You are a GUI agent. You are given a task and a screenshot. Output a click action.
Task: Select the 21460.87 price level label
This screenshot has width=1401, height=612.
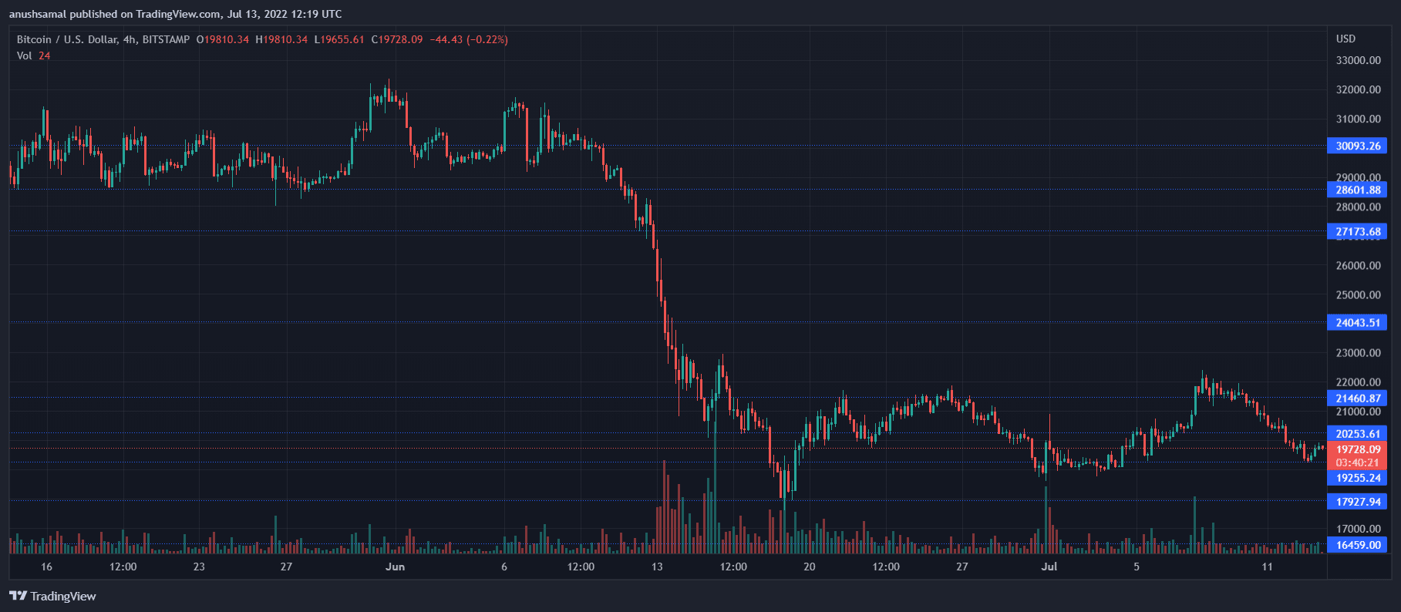pos(1357,398)
